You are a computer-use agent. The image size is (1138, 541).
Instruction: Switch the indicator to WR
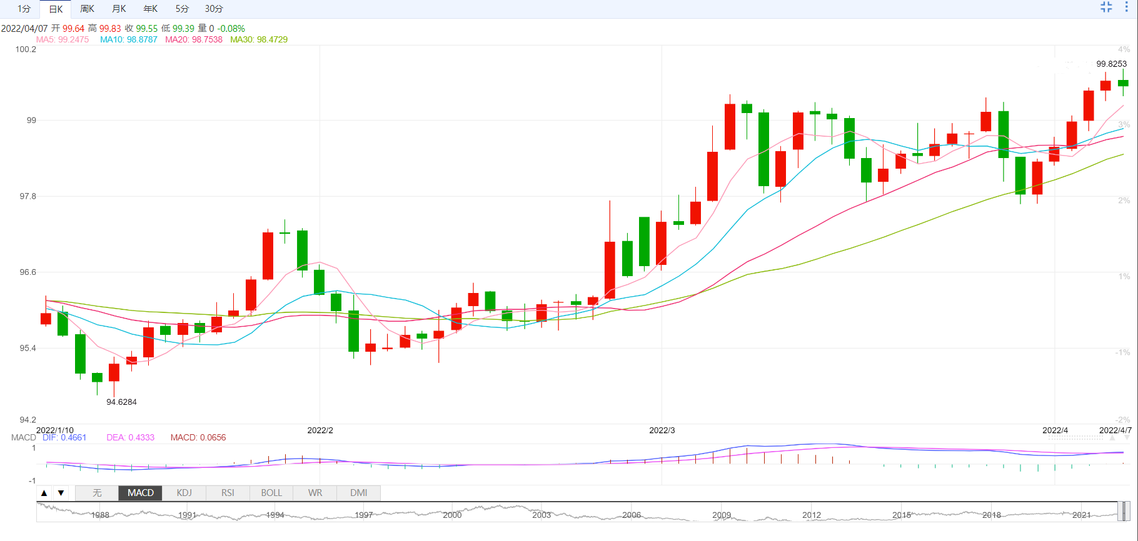click(x=315, y=493)
